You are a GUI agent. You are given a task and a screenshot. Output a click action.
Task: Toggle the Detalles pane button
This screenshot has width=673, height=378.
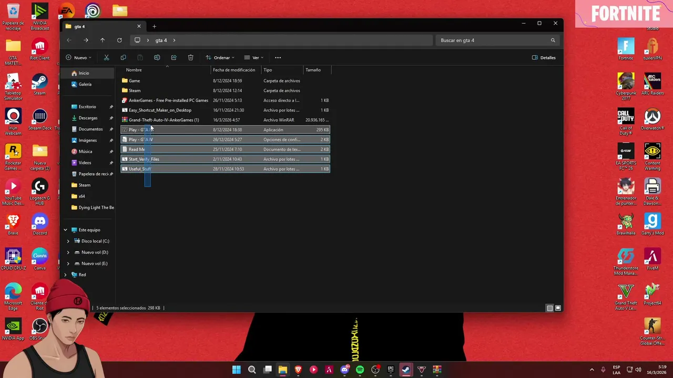click(544, 58)
